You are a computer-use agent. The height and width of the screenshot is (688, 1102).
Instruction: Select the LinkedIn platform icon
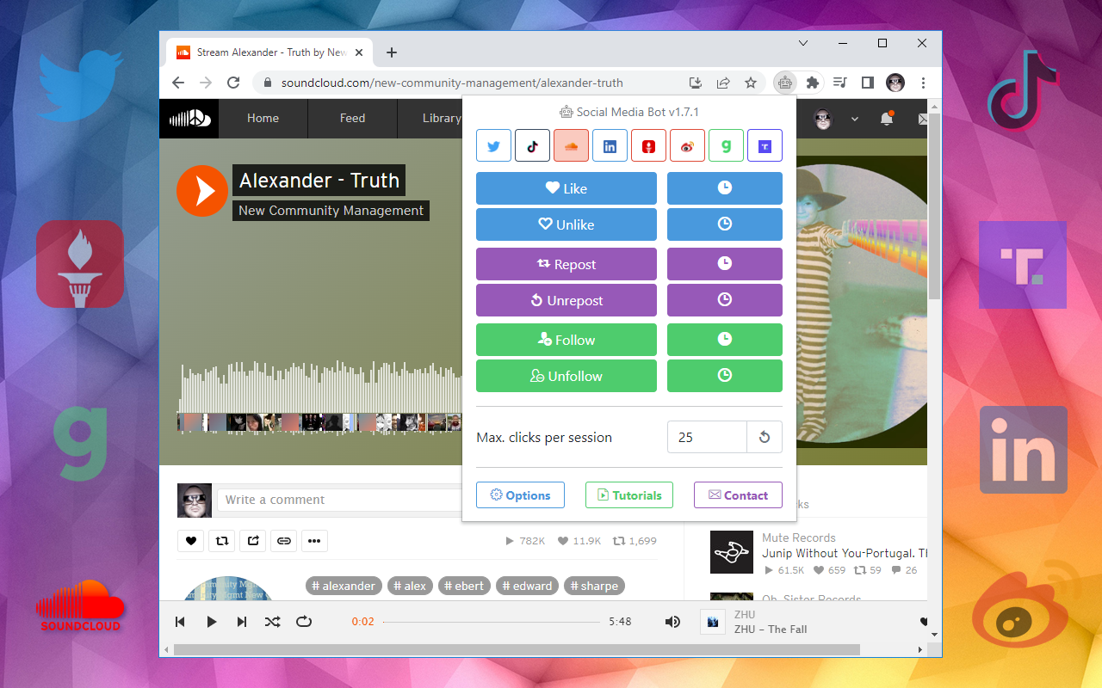coord(610,145)
